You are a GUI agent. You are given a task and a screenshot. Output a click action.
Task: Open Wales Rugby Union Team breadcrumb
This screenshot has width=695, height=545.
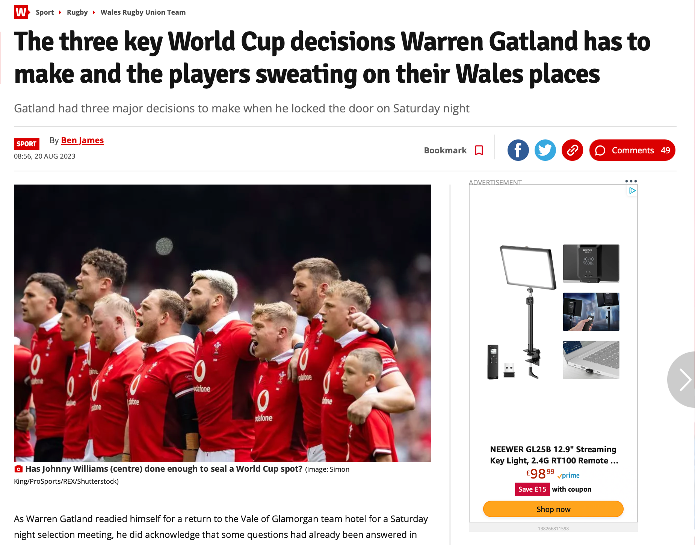point(143,12)
